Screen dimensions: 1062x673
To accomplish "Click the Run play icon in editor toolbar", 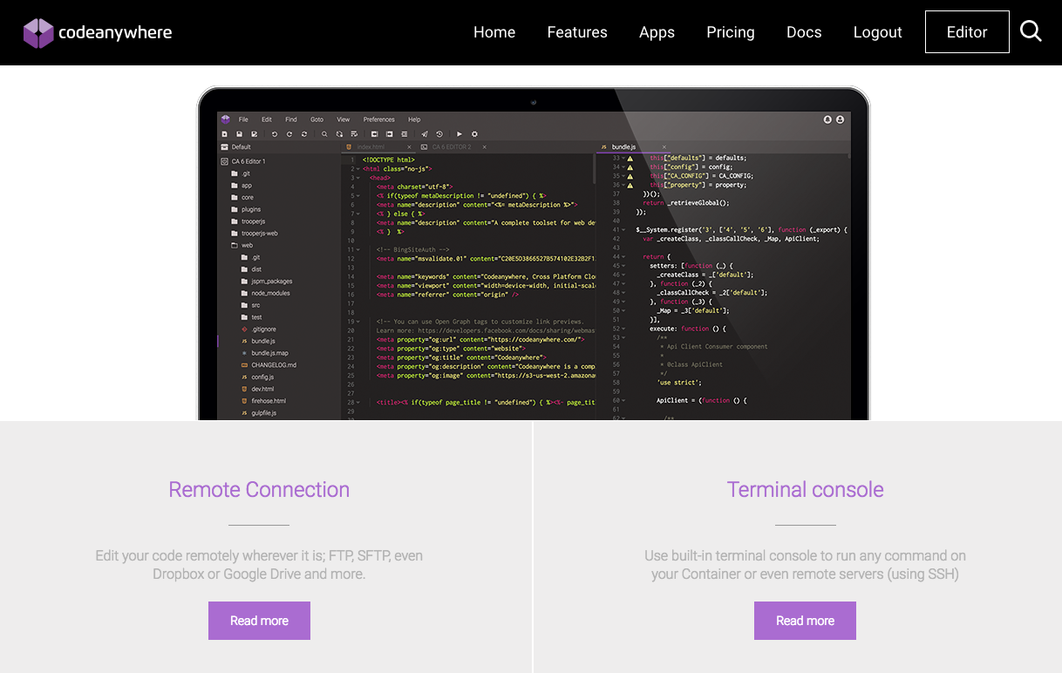I will click(460, 134).
